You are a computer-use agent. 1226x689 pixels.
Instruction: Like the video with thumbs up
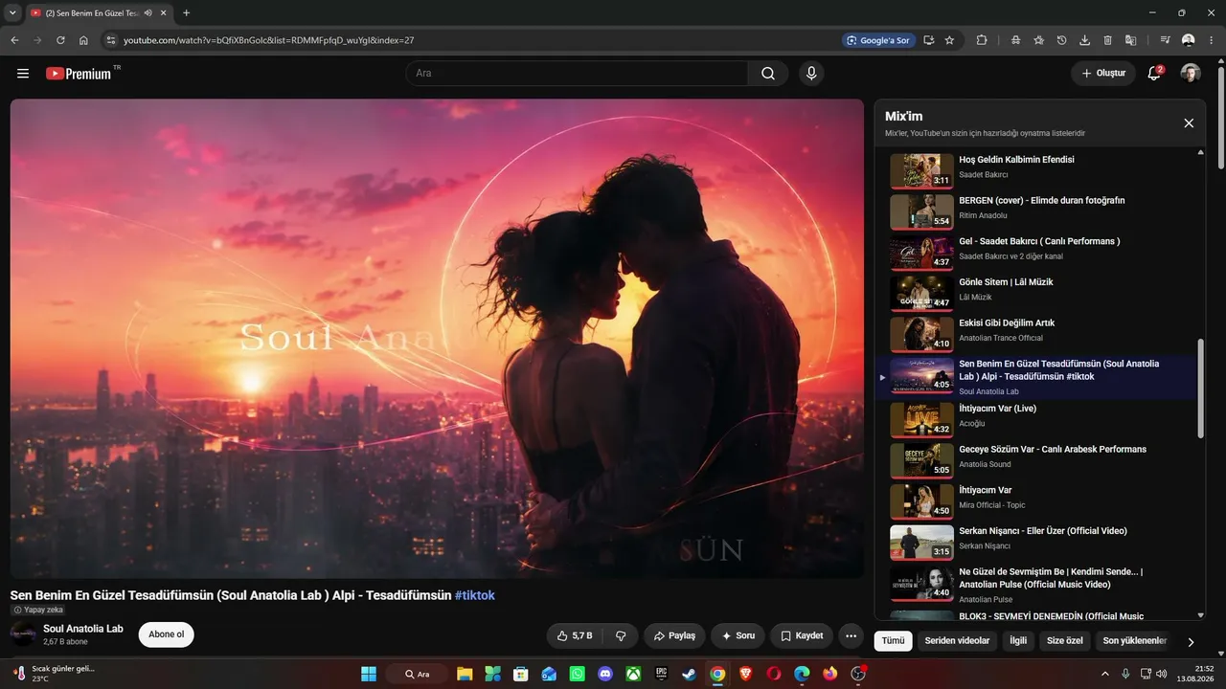[x=575, y=635]
